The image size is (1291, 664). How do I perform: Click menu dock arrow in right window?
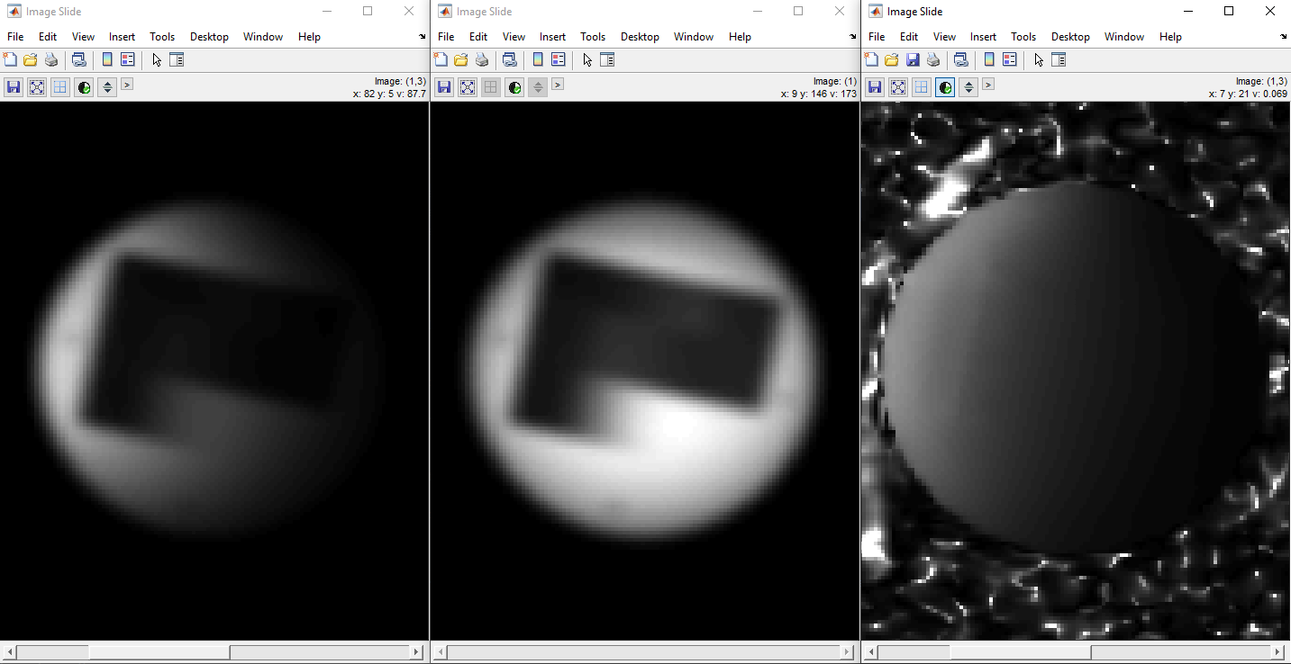pyautogui.click(x=1284, y=37)
